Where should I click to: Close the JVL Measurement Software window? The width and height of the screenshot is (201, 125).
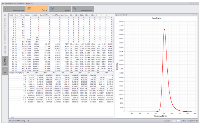[x=197, y=3]
